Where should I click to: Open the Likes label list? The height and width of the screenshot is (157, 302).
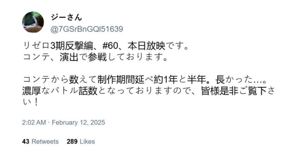pos(87,141)
